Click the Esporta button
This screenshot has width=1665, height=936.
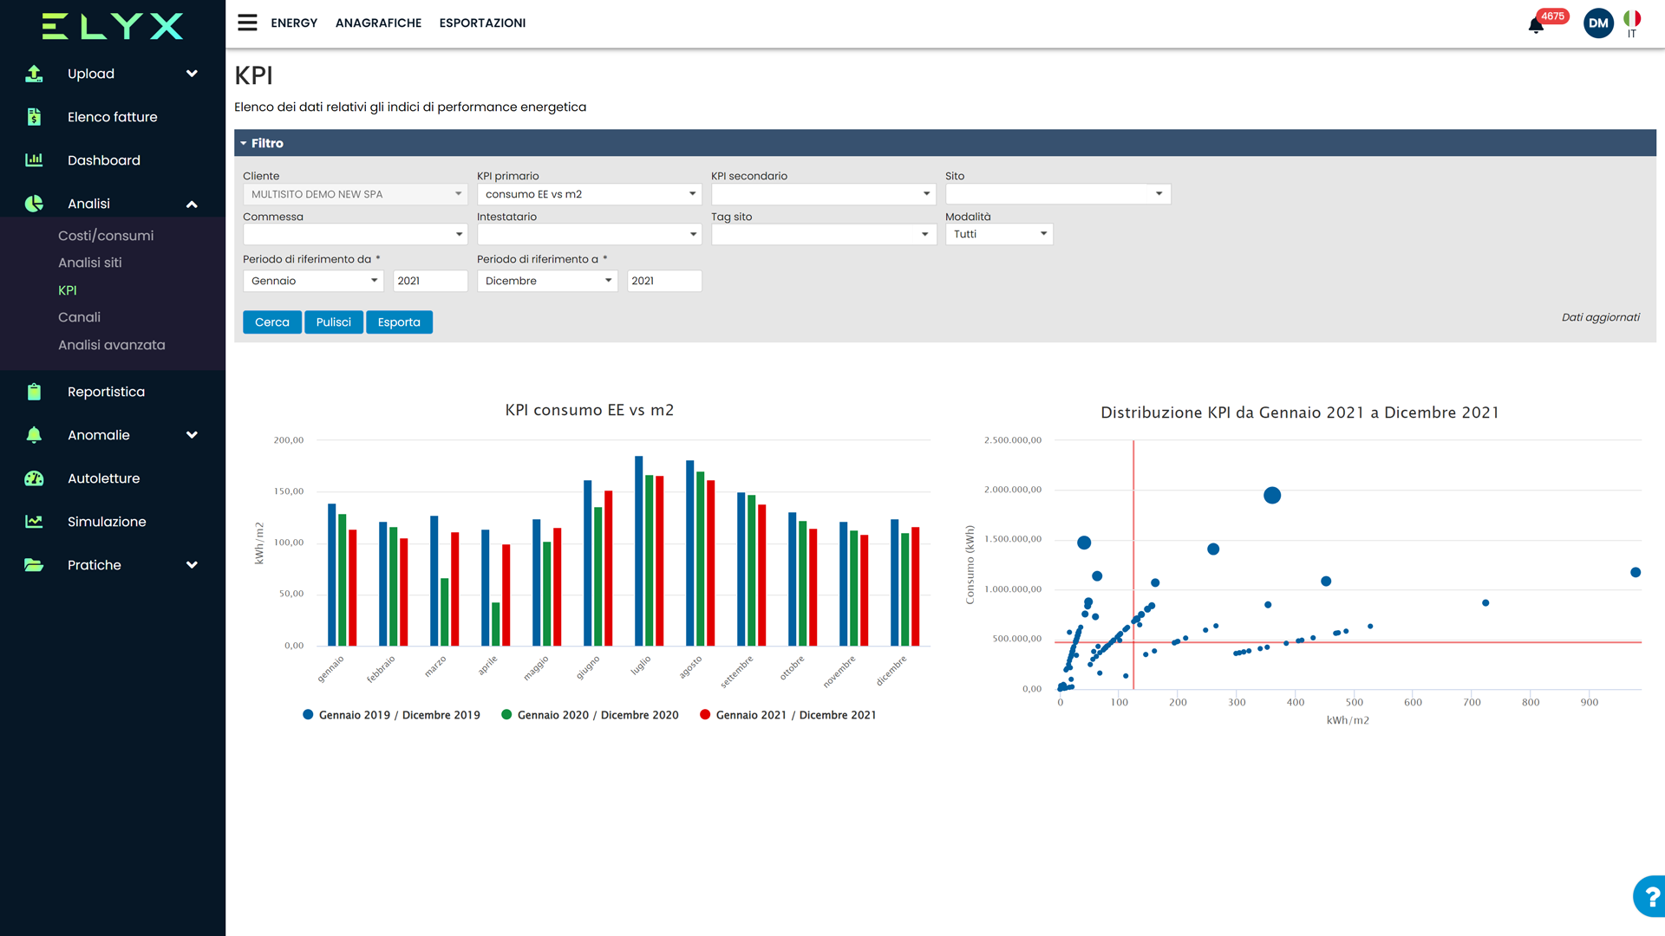(x=399, y=322)
